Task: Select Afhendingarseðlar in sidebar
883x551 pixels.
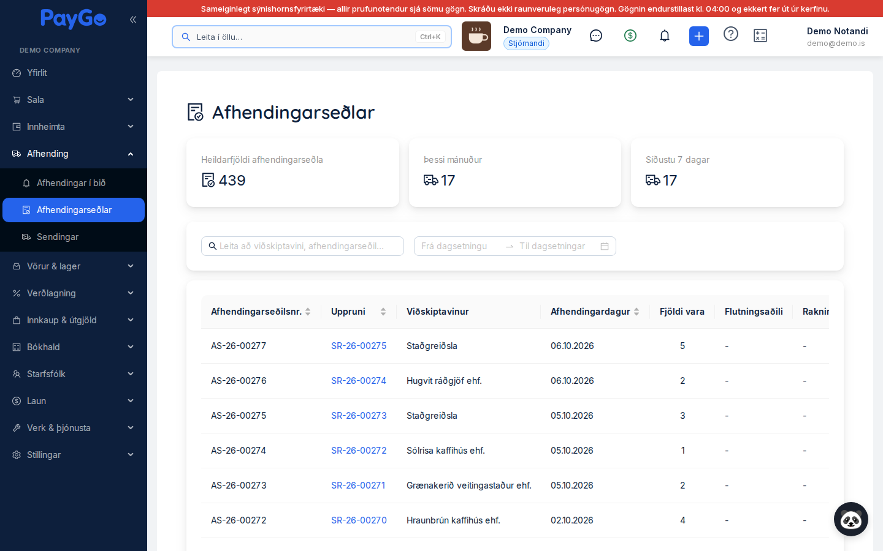Action: (x=74, y=210)
